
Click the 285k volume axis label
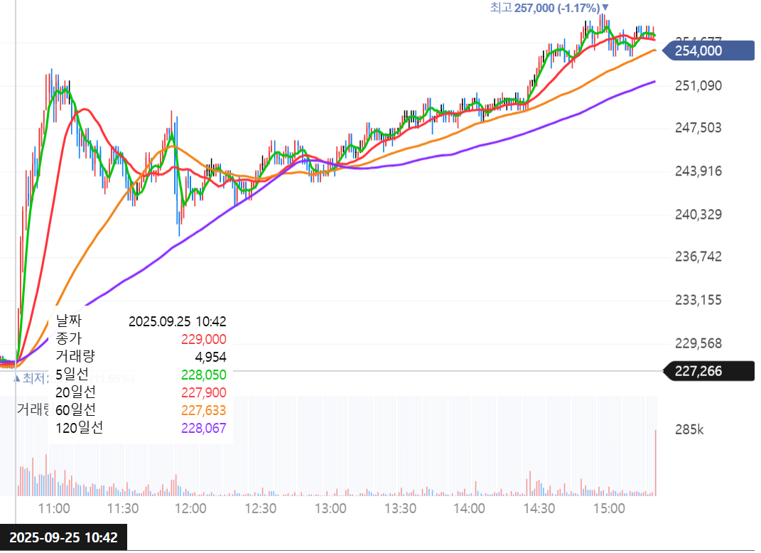coord(689,430)
